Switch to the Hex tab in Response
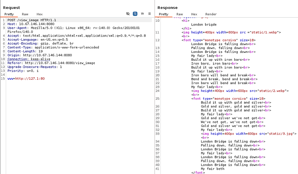This screenshot has height=174, width=298. [x=194, y=14]
